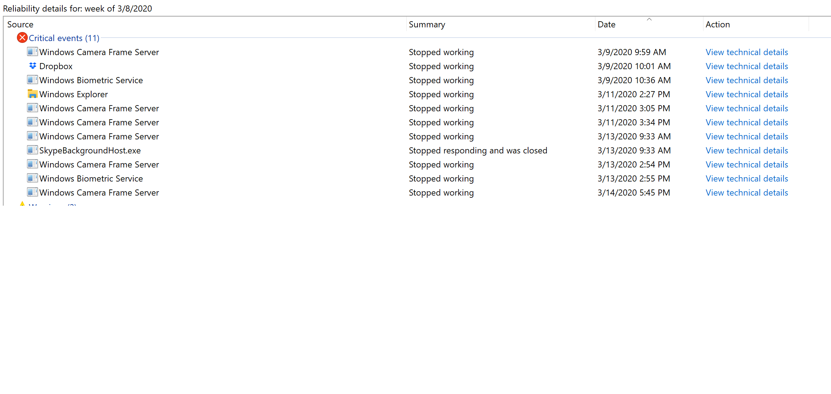Image resolution: width=831 pixels, height=394 pixels.
Task: Select the SkypeBackgroundHost.exe source name
Action: (x=90, y=151)
